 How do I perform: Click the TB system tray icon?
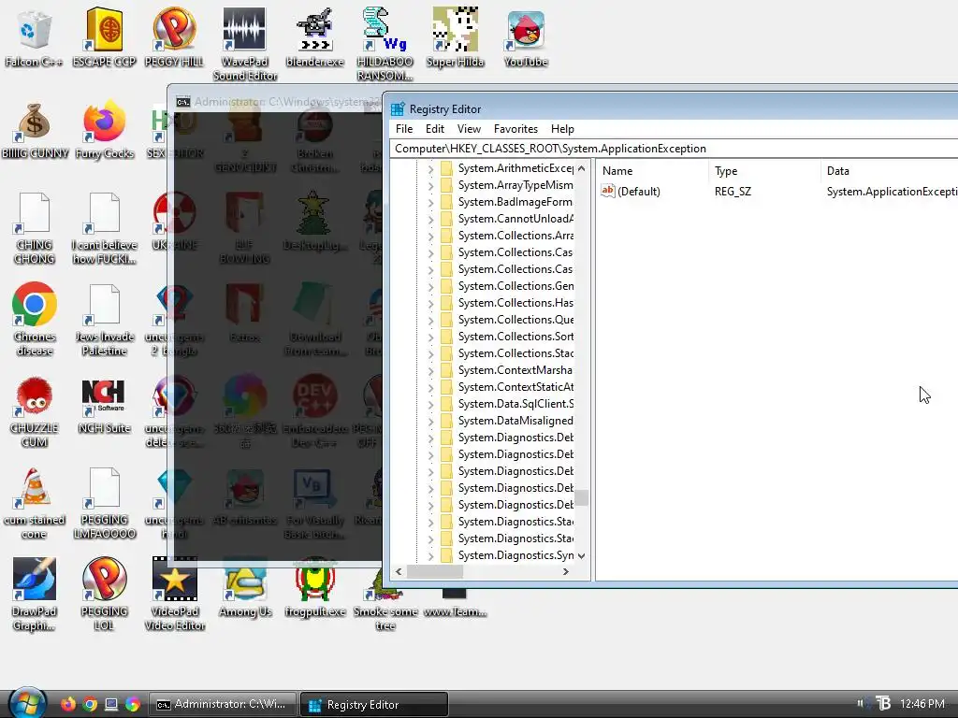pyautogui.click(x=883, y=703)
